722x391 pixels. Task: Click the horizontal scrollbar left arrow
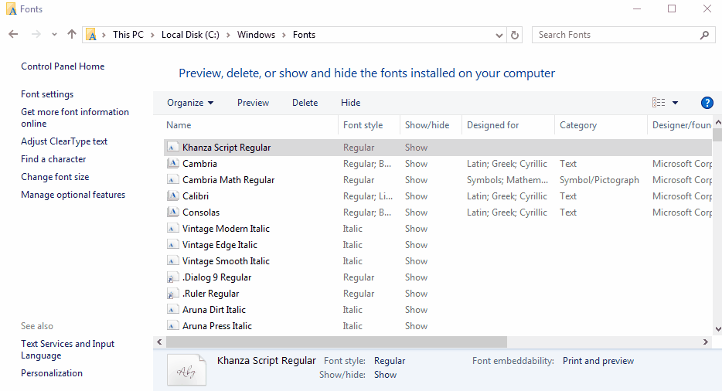(x=159, y=342)
